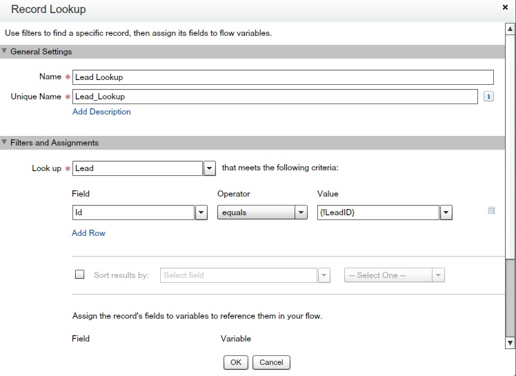Image resolution: width=516 pixels, height=376 pixels.
Task: Click the info icon beside Unique Name
Action: coord(489,97)
